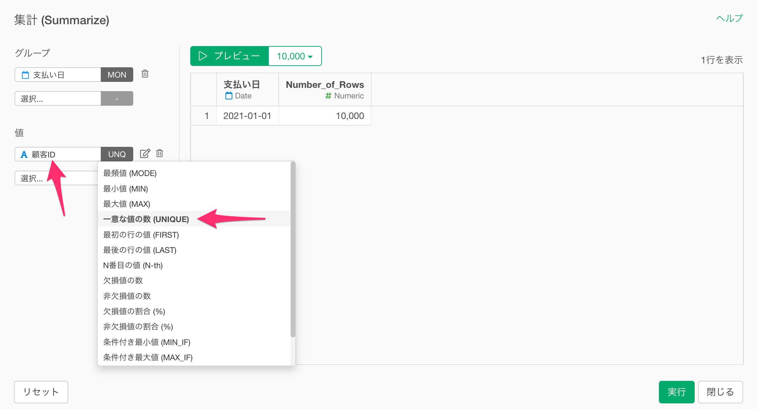This screenshot has height=409, width=757.
Task: Click the 閉じる close button
Action: [x=720, y=392]
